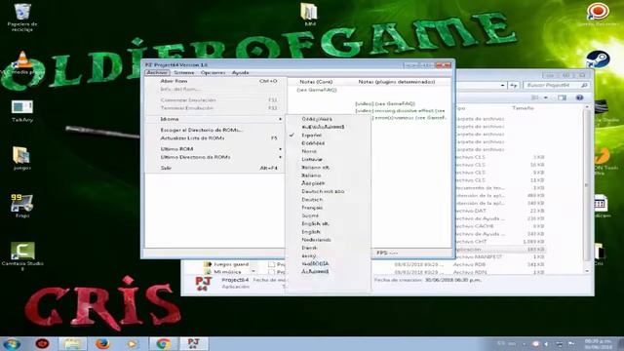Sort by the Notas (Core) column header
Image resolution: width=624 pixels, height=351 pixels.
(316, 82)
